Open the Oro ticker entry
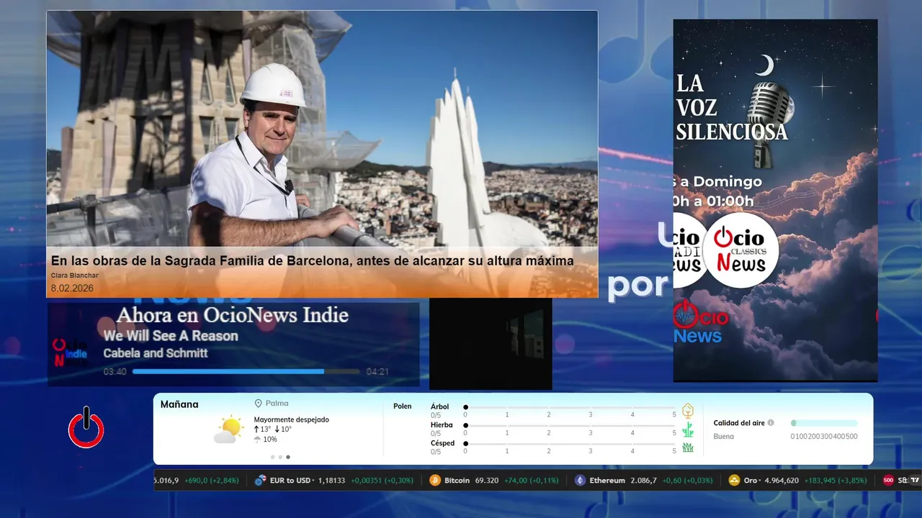The image size is (922, 518). [798, 480]
